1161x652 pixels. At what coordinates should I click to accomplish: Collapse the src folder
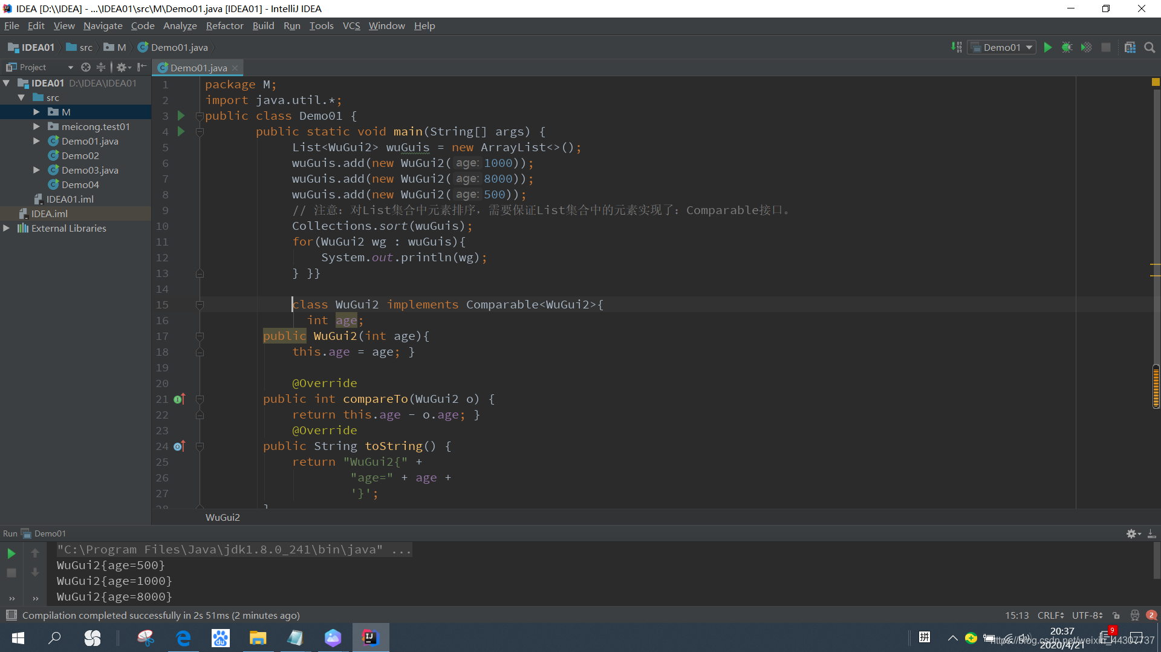pyautogui.click(x=21, y=97)
